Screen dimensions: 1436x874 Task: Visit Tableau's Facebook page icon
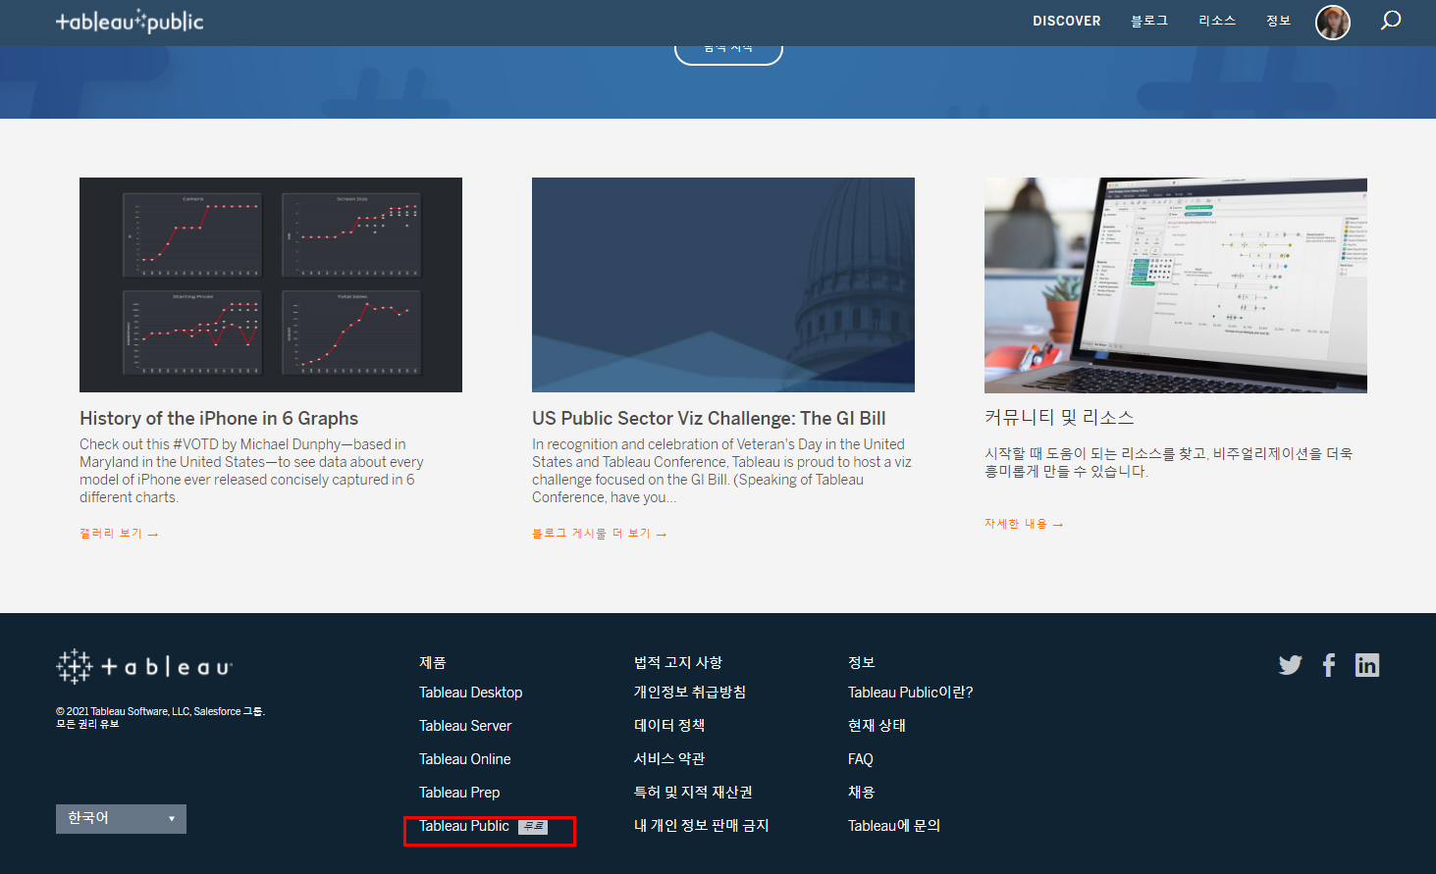[x=1329, y=665]
